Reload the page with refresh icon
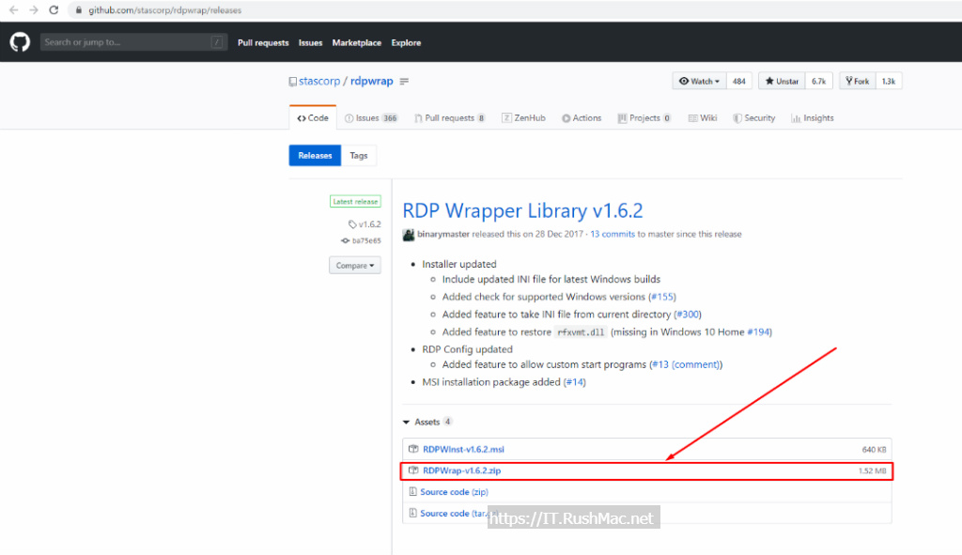 tap(54, 9)
